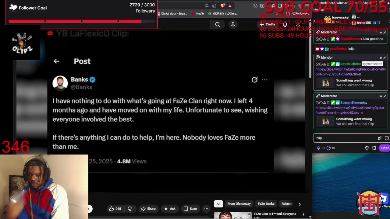Open the YBGRIMY VLOG bookmark
The image size is (390, 219).
(x=223, y=13)
